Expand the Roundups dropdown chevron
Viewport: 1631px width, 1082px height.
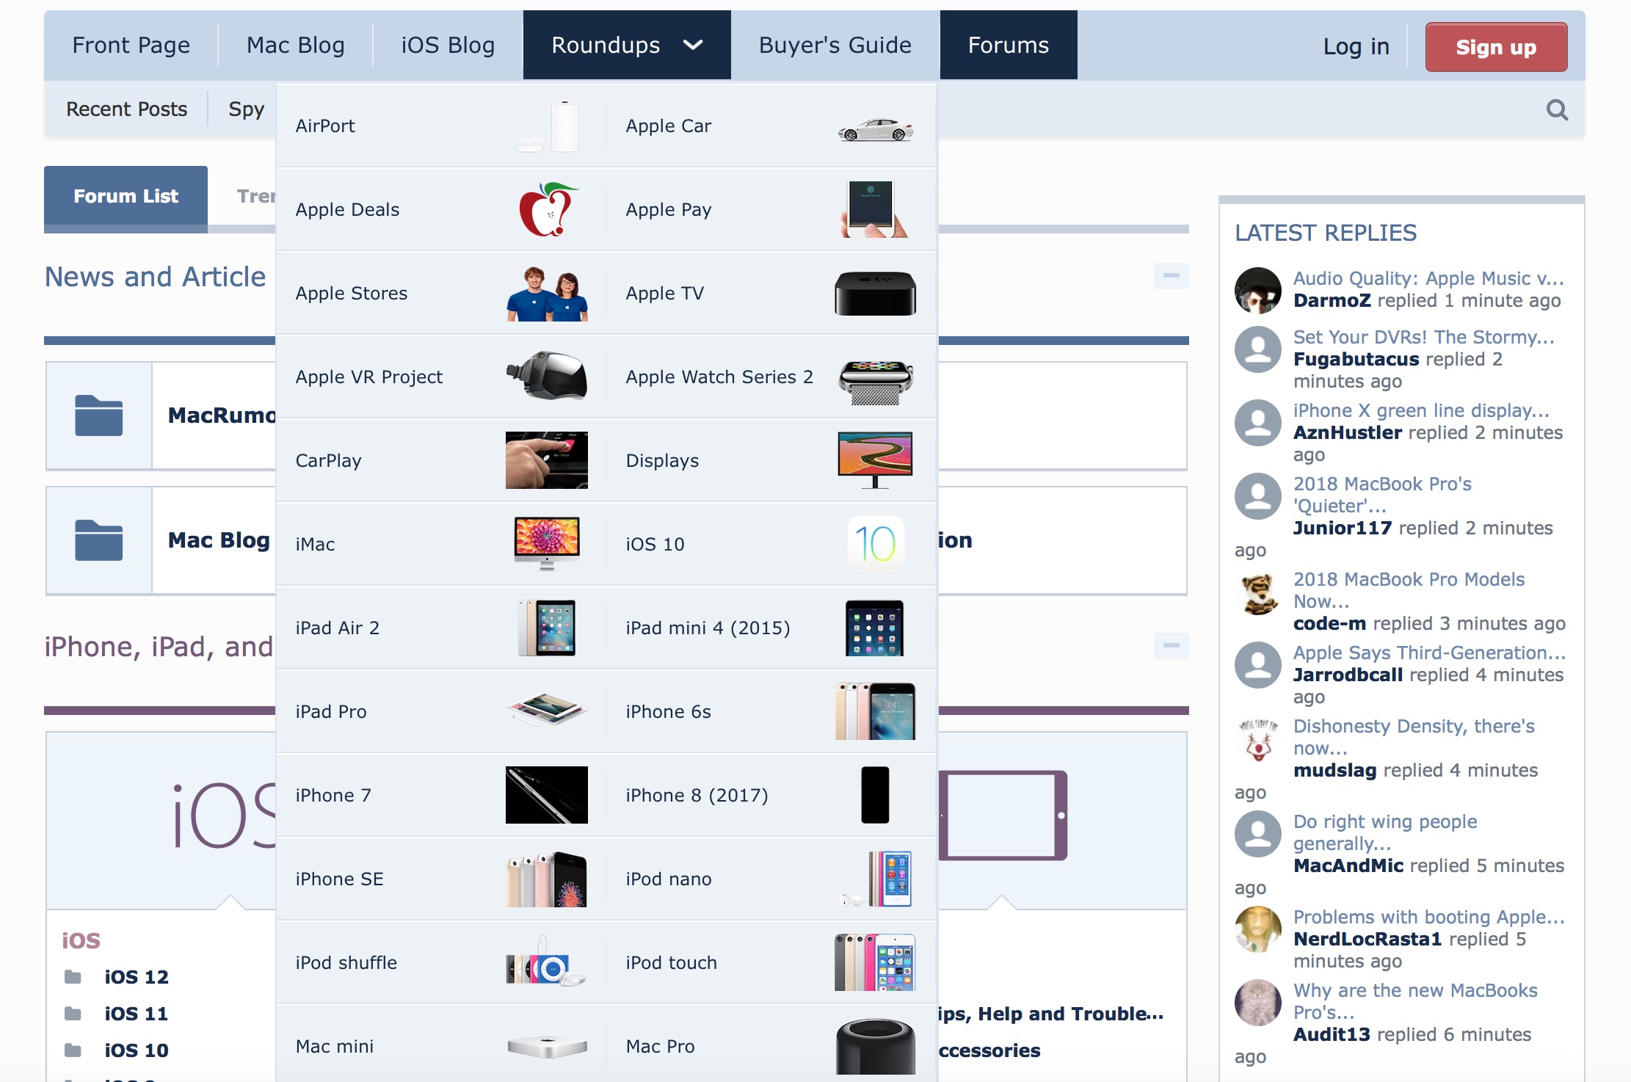[x=693, y=46]
